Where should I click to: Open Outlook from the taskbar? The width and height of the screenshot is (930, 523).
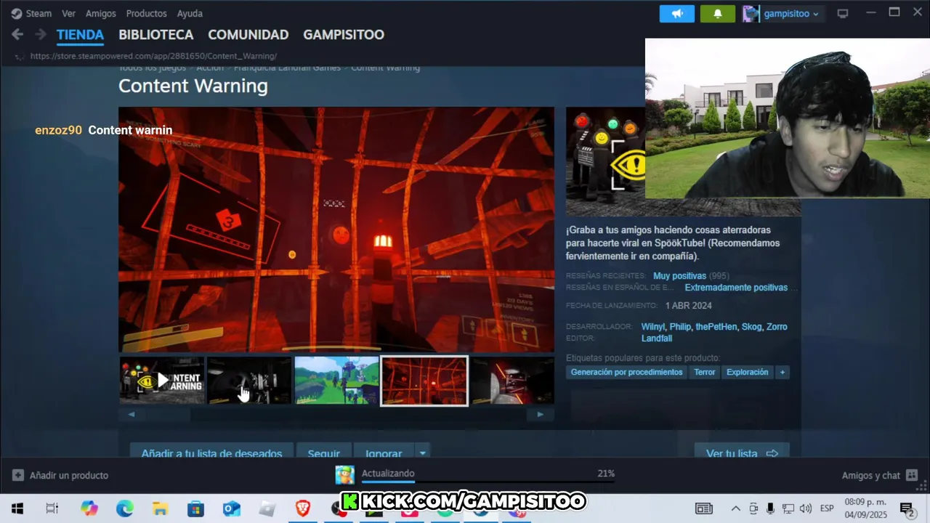coord(231,508)
